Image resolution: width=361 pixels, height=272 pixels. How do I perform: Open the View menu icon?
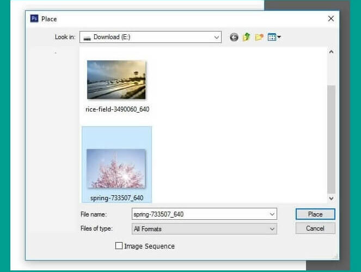coord(272,37)
